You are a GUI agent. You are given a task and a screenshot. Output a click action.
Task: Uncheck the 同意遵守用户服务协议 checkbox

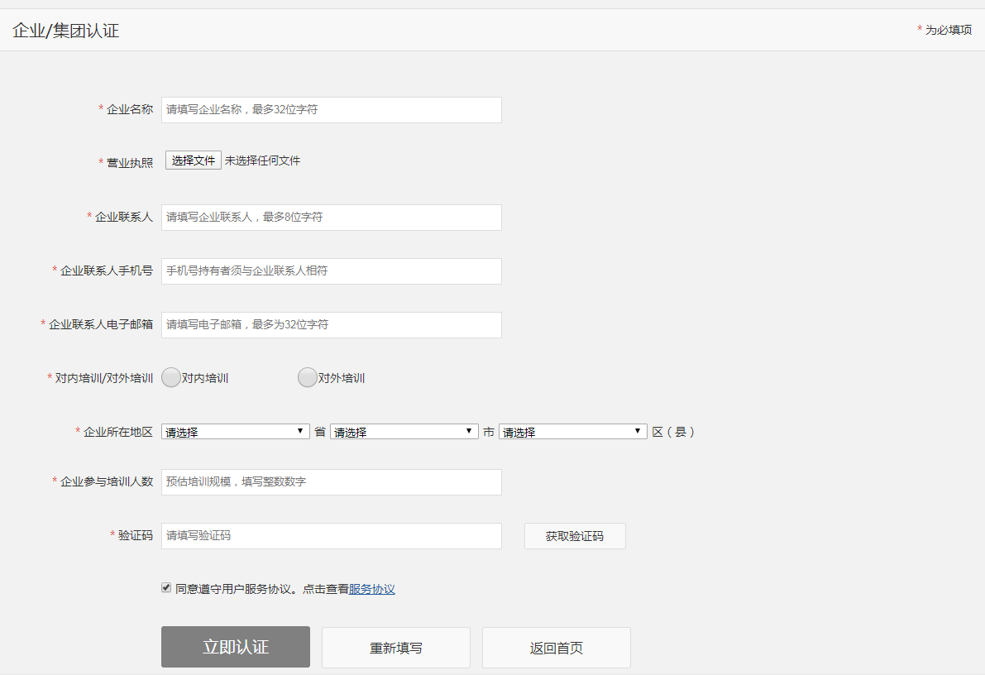pyautogui.click(x=166, y=587)
